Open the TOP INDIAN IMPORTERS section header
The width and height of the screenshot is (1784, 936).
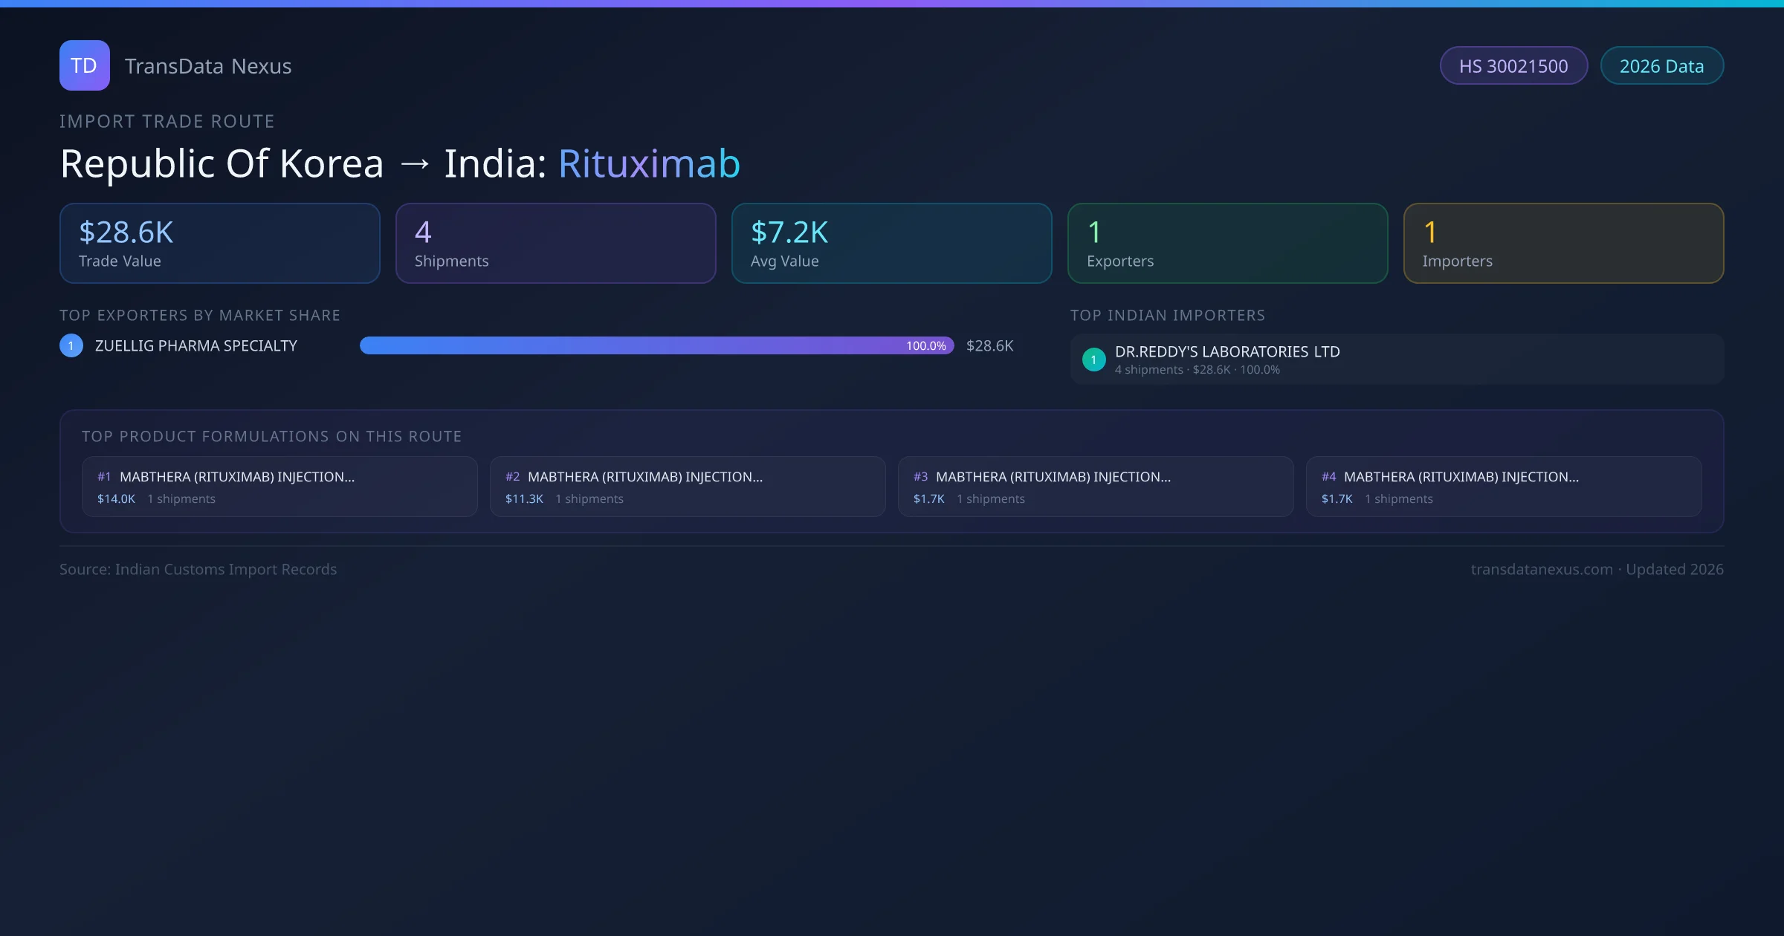(1168, 315)
